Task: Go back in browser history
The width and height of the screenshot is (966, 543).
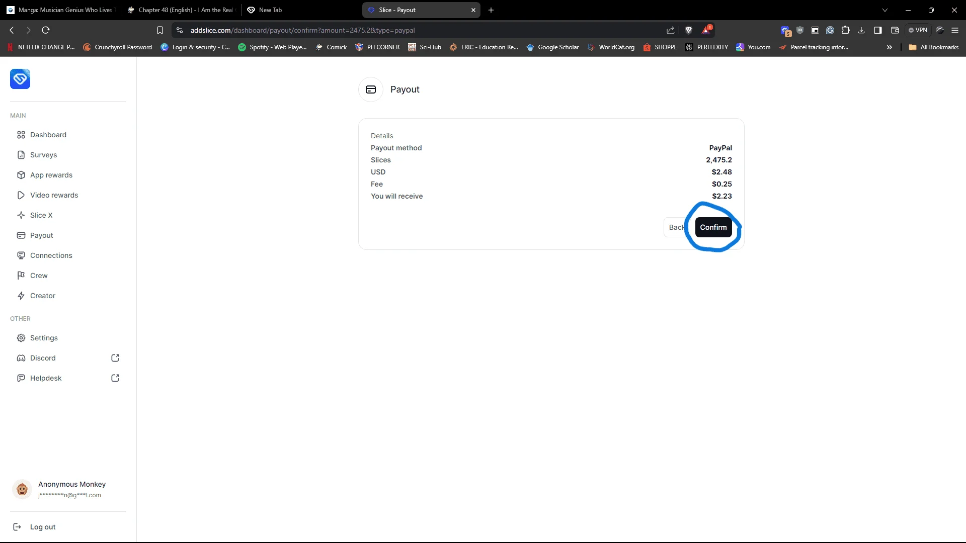Action: pos(12,30)
